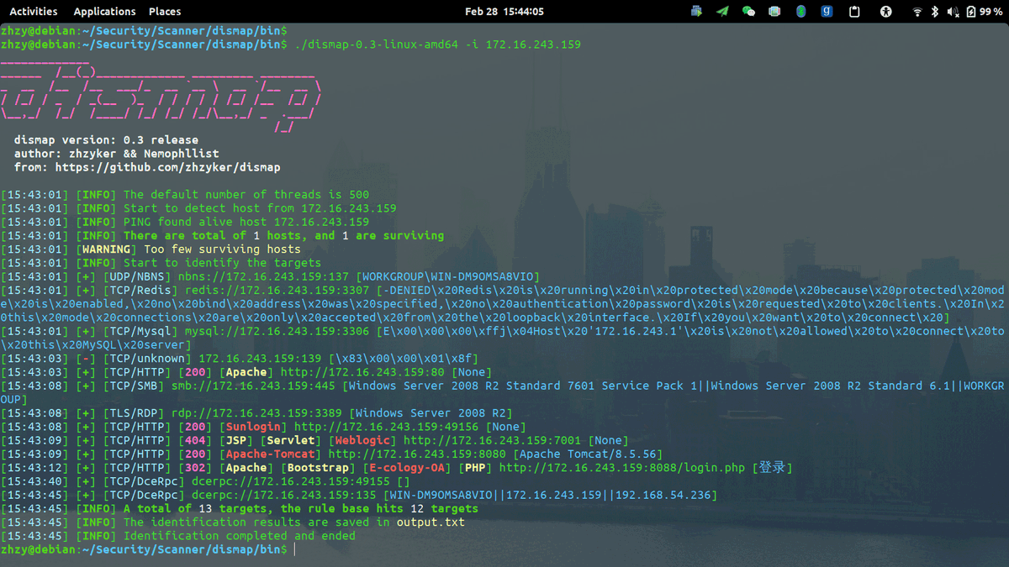Click the pink dismap ASCII art banner

click(x=161, y=95)
